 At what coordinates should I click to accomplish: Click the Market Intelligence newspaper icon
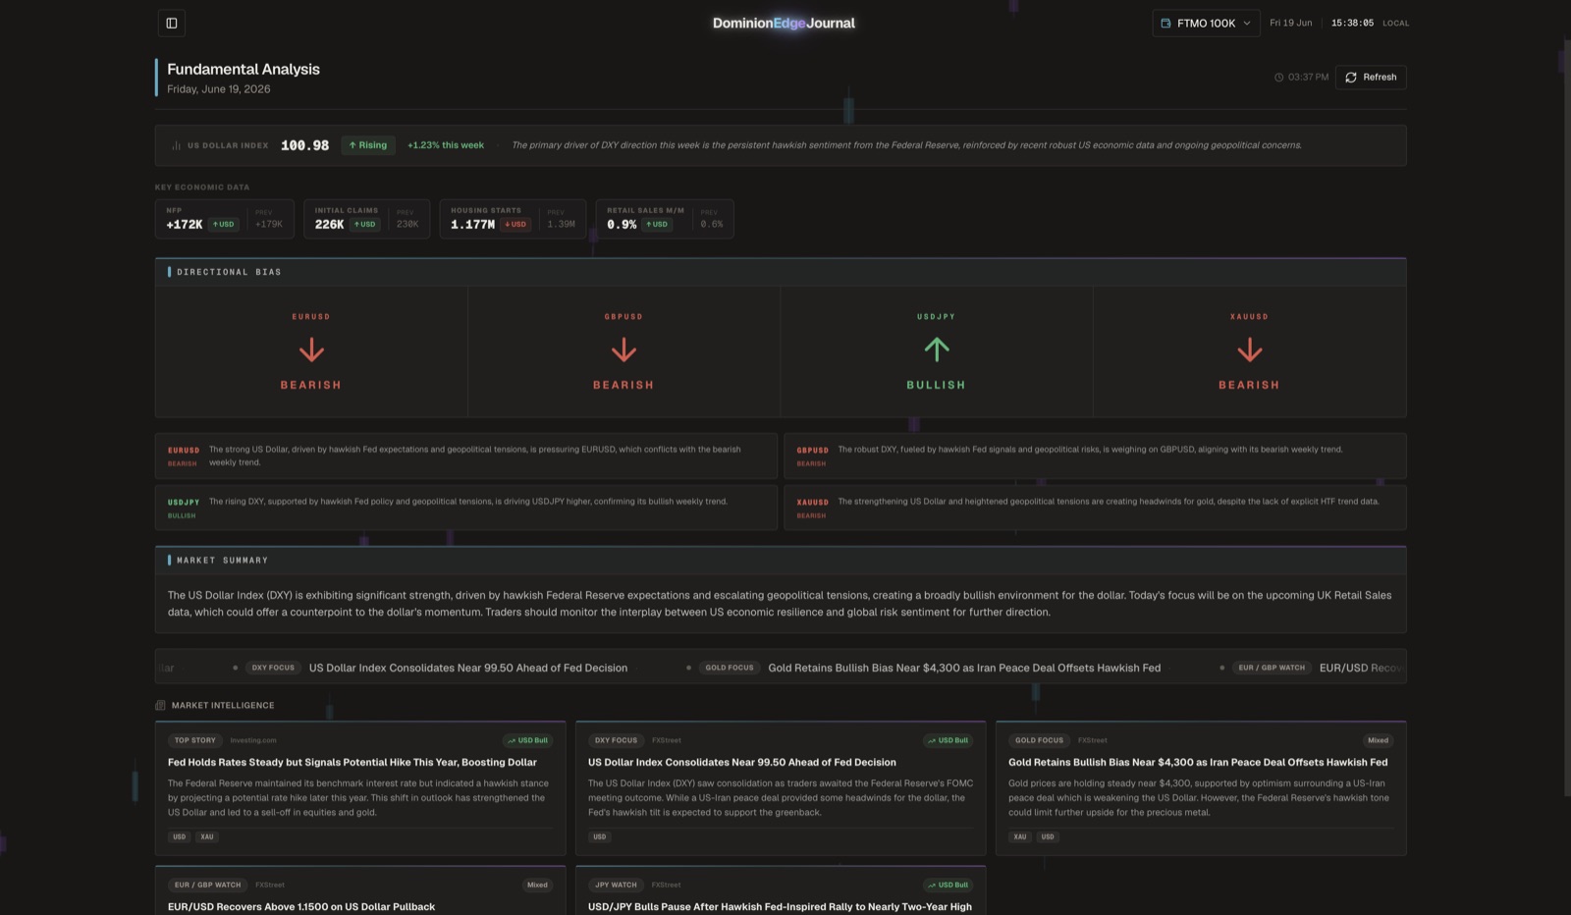[x=160, y=705]
